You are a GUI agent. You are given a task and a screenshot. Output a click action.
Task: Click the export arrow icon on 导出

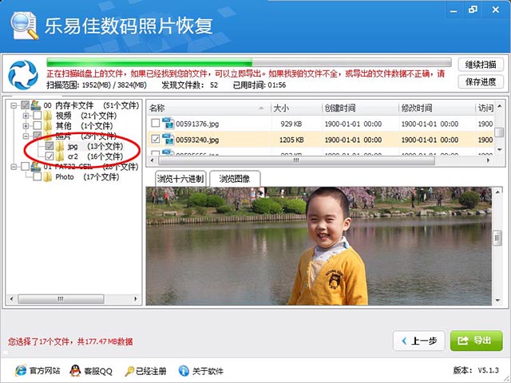(463, 341)
